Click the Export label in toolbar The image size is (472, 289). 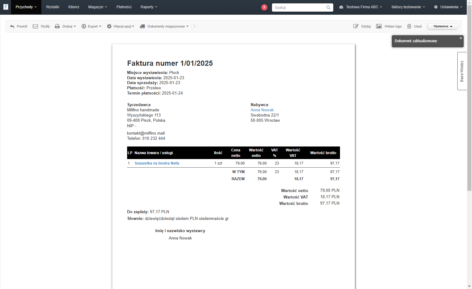click(x=93, y=27)
